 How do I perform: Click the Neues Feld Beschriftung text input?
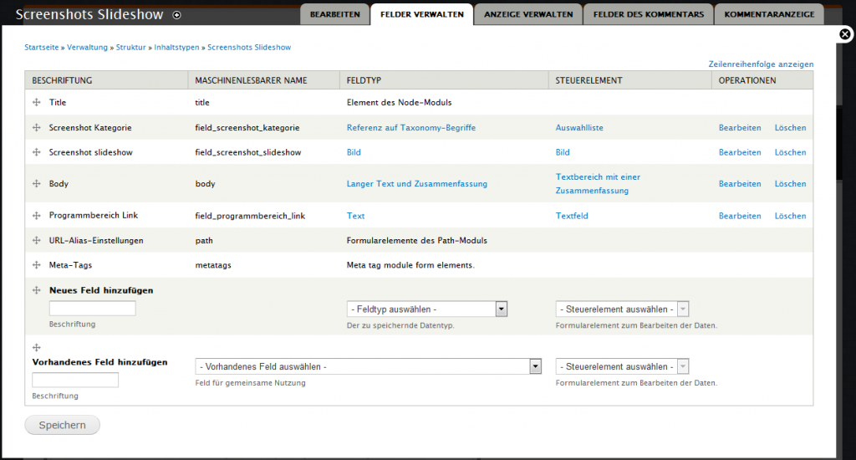point(92,309)
